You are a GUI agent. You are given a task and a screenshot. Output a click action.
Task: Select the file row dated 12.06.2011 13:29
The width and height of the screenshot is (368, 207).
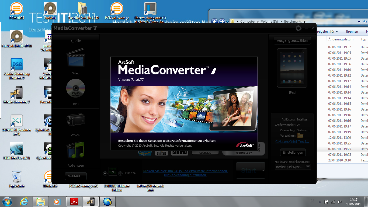click(x=342, y=138)
